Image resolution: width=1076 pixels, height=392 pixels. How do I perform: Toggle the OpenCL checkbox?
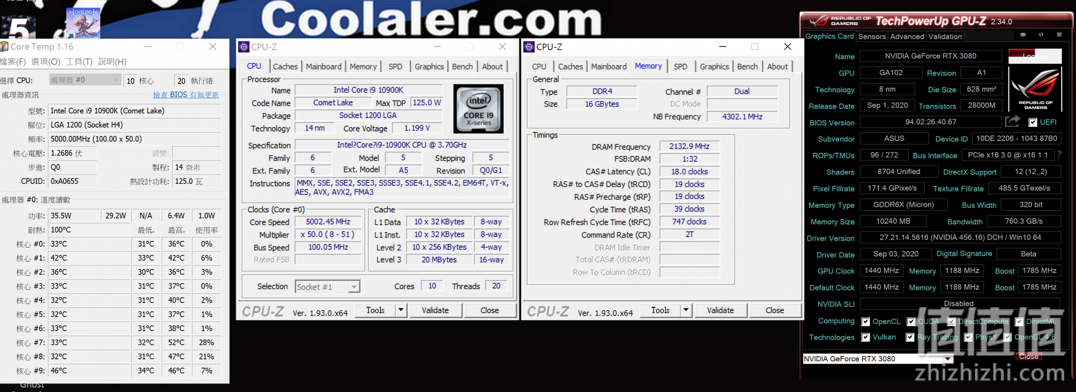pyautogui.click(x=865, y=321)
